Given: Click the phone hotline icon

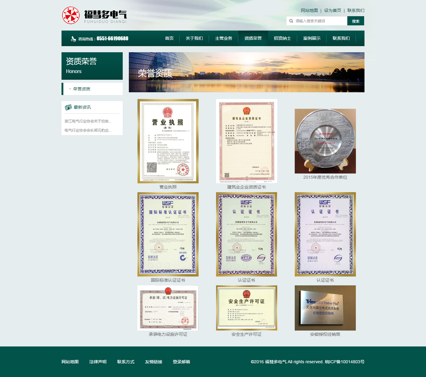Looking at the screenshot, I should tap(73, 39).
